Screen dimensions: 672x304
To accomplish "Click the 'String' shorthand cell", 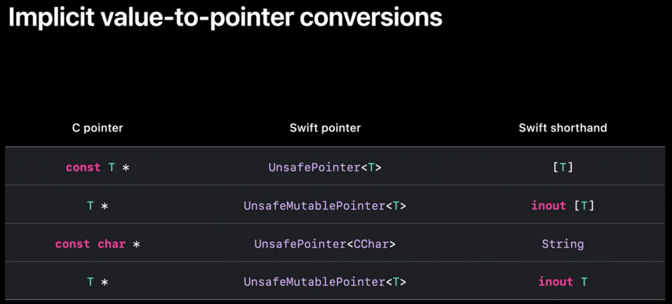I will click(x=562, y=244).
